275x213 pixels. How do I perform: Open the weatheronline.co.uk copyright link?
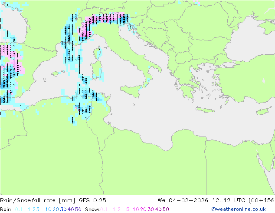239,209
